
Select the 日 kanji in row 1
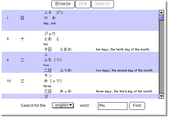pos(22,18)
